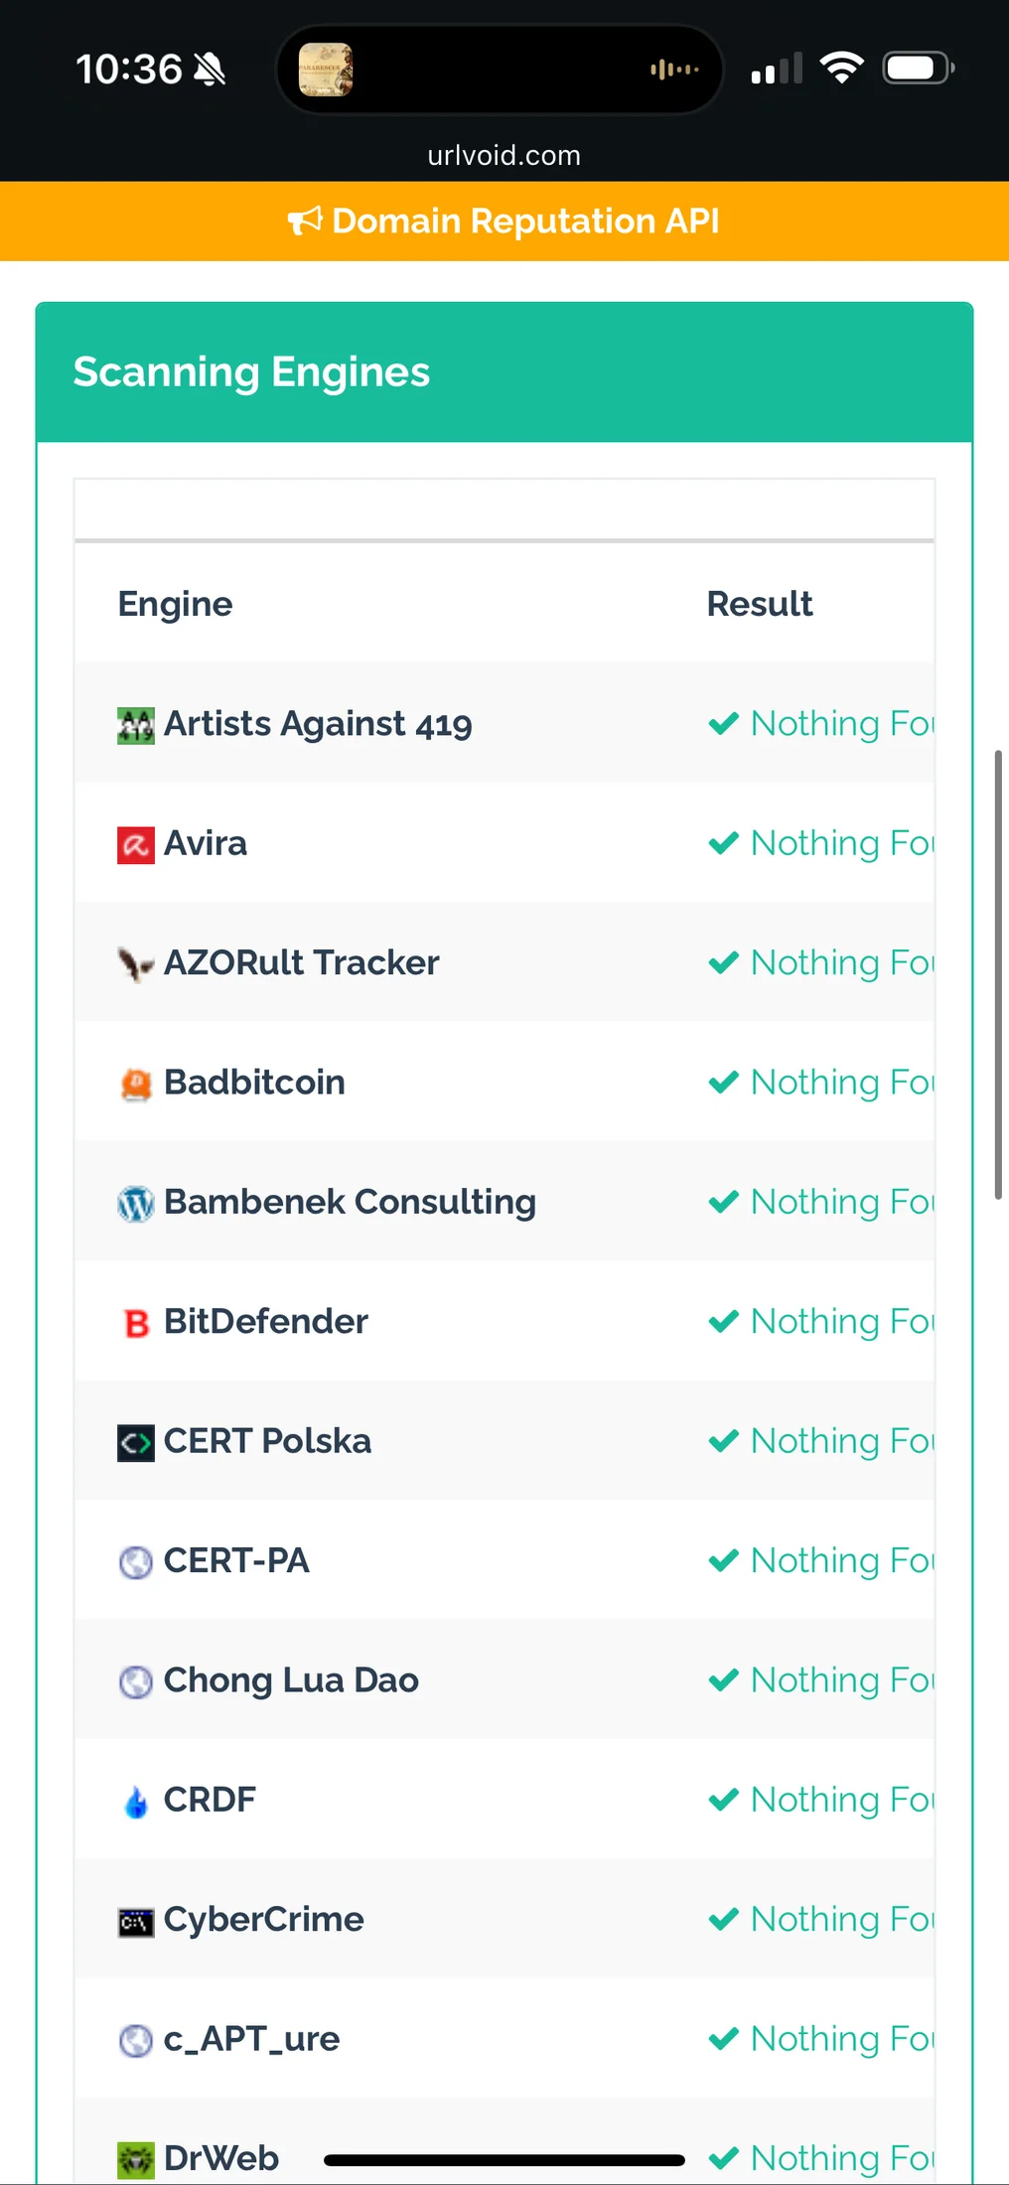Tap the Dynamic Island now-playing album thumbnail
Screen dimensions: 1009x2185
click(x=326, y=70)
